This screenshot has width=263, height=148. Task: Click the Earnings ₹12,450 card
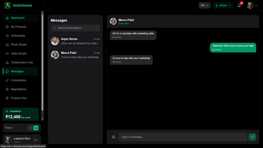[21, 114]
